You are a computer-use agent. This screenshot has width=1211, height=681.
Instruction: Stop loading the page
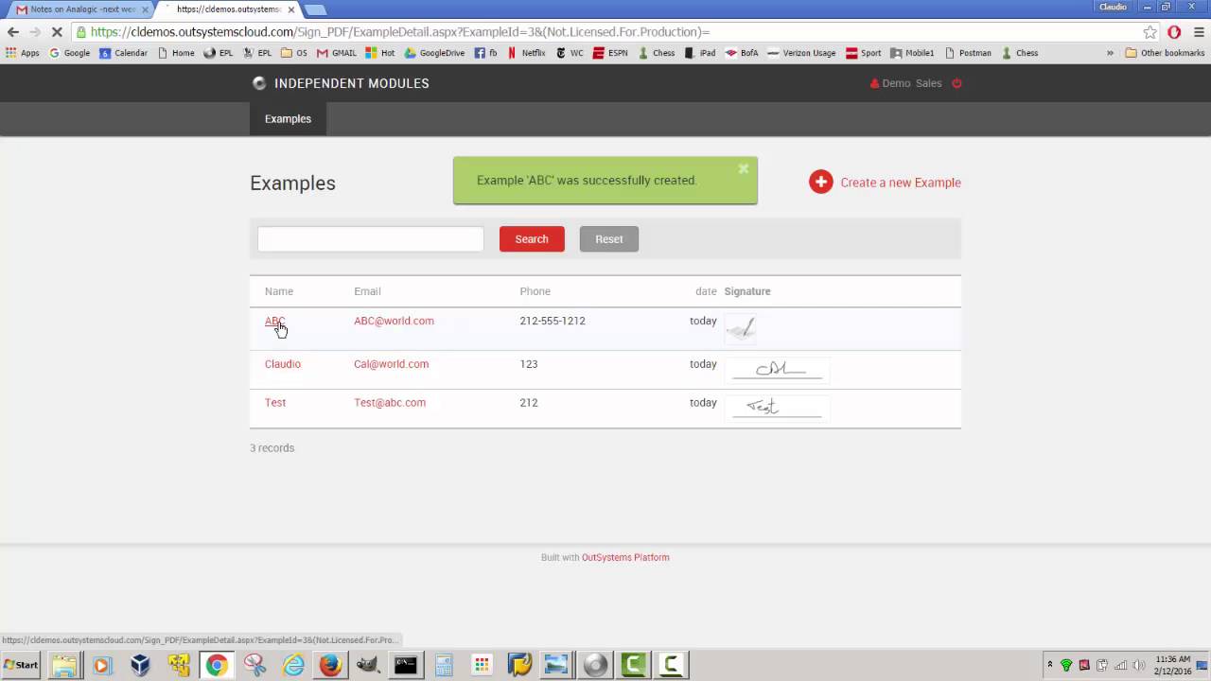tap(57, 32)
